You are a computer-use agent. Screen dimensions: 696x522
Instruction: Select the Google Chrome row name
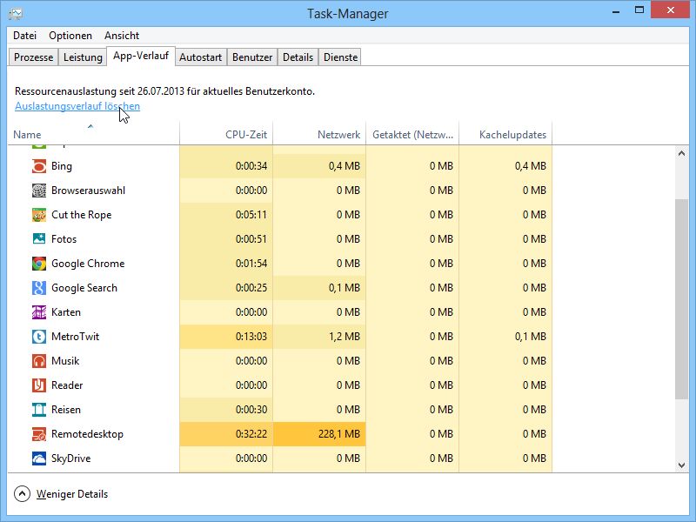[x=88, y=264]
